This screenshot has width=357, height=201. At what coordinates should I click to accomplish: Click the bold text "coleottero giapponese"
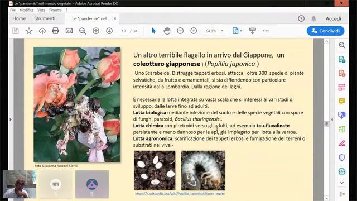pos(167,64)
